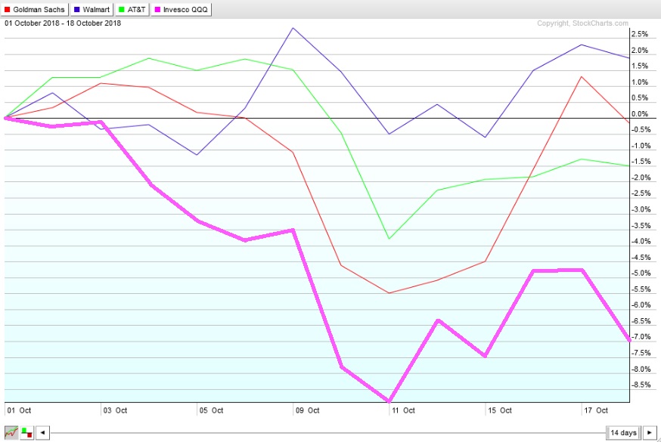Viewport: 661px width, 442px height.
Task: Click the green AT&T color swatch
Action: coord(122,9)
